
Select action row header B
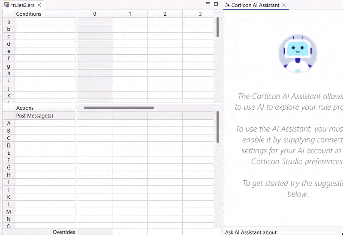[9, 131]
